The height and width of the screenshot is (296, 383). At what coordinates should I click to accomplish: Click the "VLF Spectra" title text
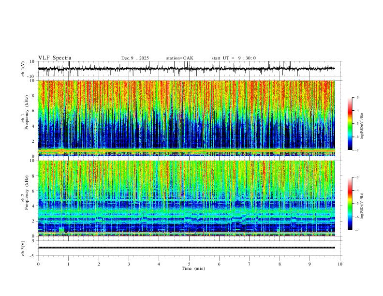coord(55,58)
